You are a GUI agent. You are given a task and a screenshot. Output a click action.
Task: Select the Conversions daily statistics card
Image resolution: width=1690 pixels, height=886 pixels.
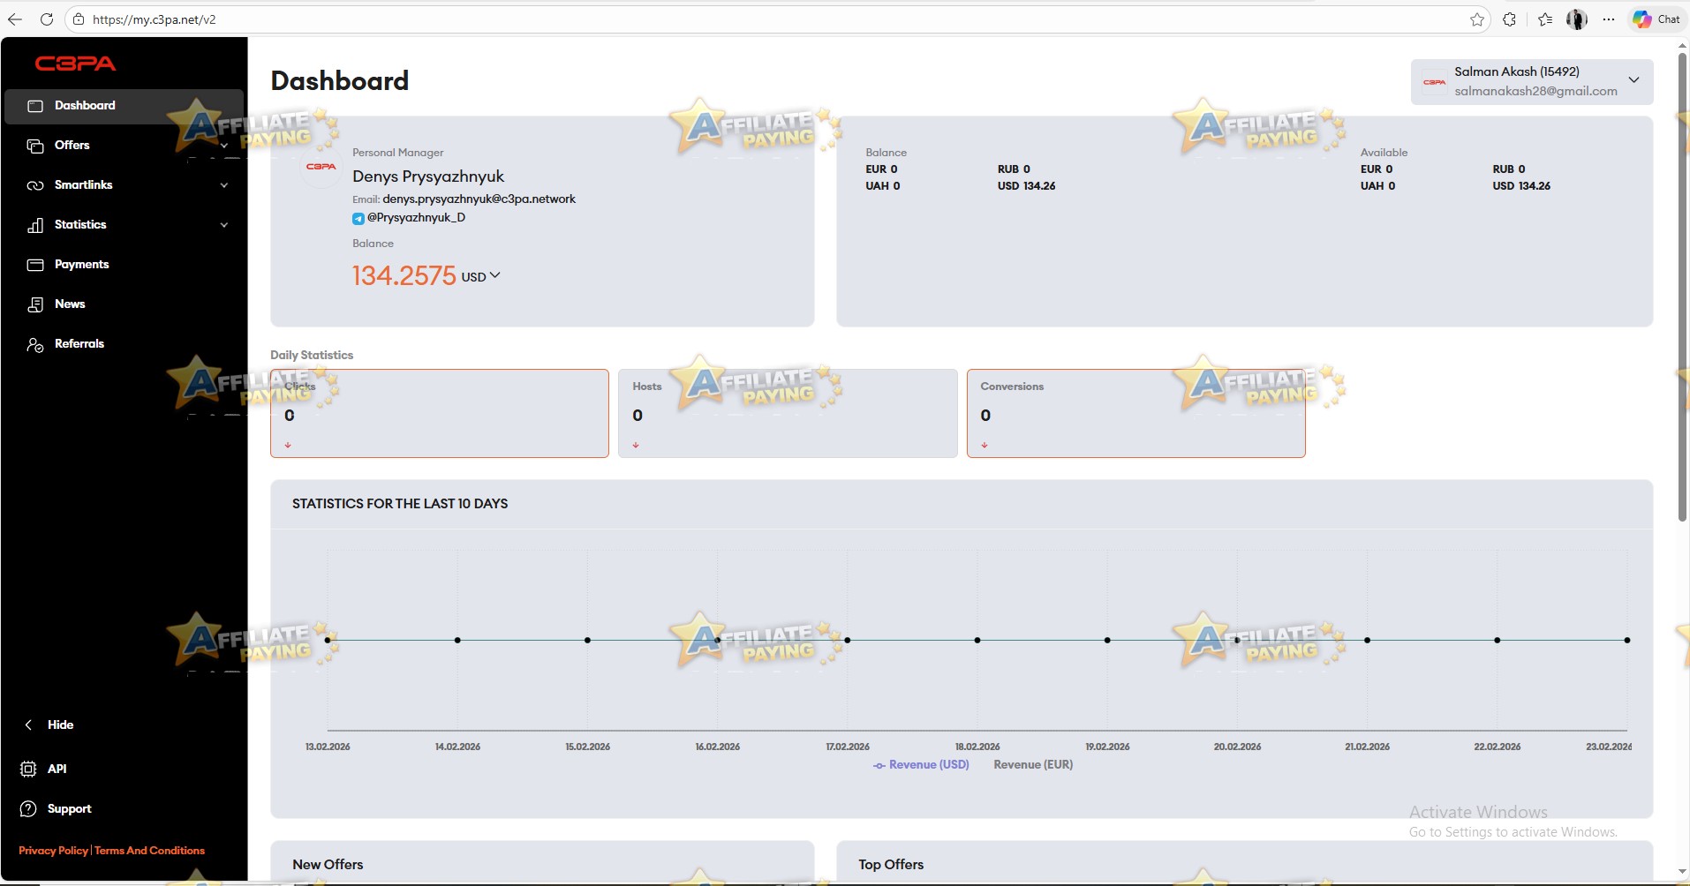click(x=1136, y=413)
